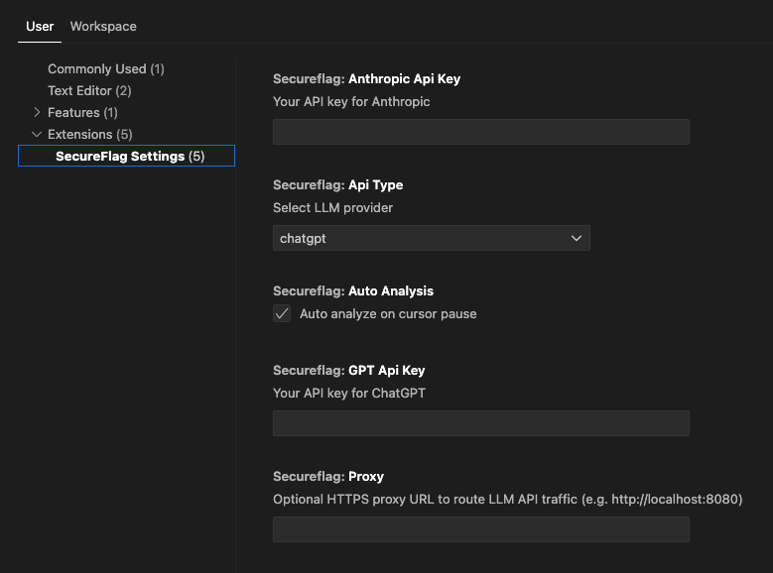The width and height of the screenshot is (773, 573).
Task: Collapse the Extensions tree chevron
Action: tap(37, 134)
